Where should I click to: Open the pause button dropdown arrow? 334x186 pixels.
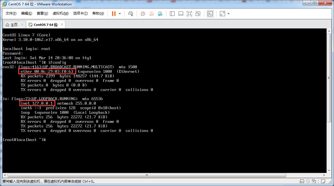[x=120, y=13]
